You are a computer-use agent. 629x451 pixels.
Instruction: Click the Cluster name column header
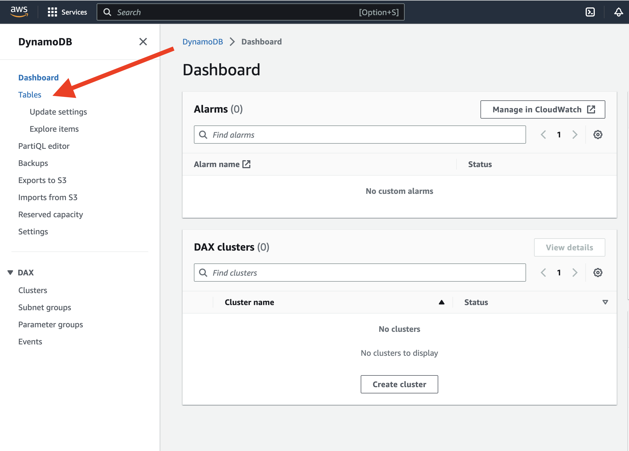click(x=249, y=302)
